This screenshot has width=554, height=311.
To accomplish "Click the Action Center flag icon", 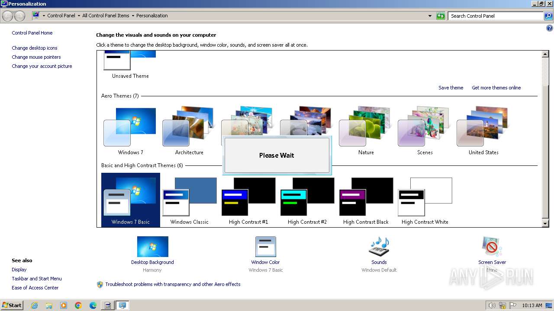I will pos(513,305).
